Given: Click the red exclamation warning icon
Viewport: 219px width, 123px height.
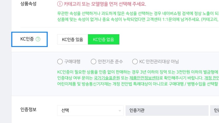Looking at the screenshot, I should click(60, 4).
